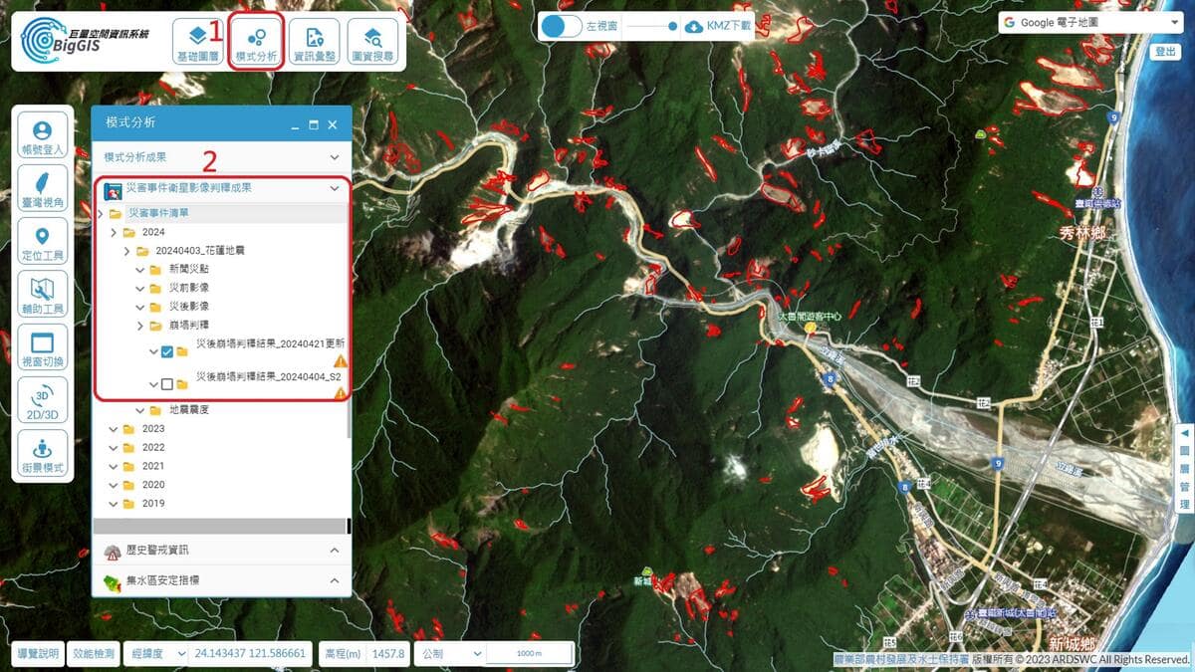Adjust the transparency slider beside 左視窗

[x=651, y=27]
